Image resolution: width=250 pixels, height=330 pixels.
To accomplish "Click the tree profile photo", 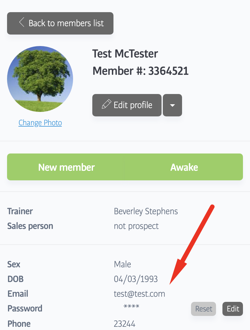I will click(40, 79).
